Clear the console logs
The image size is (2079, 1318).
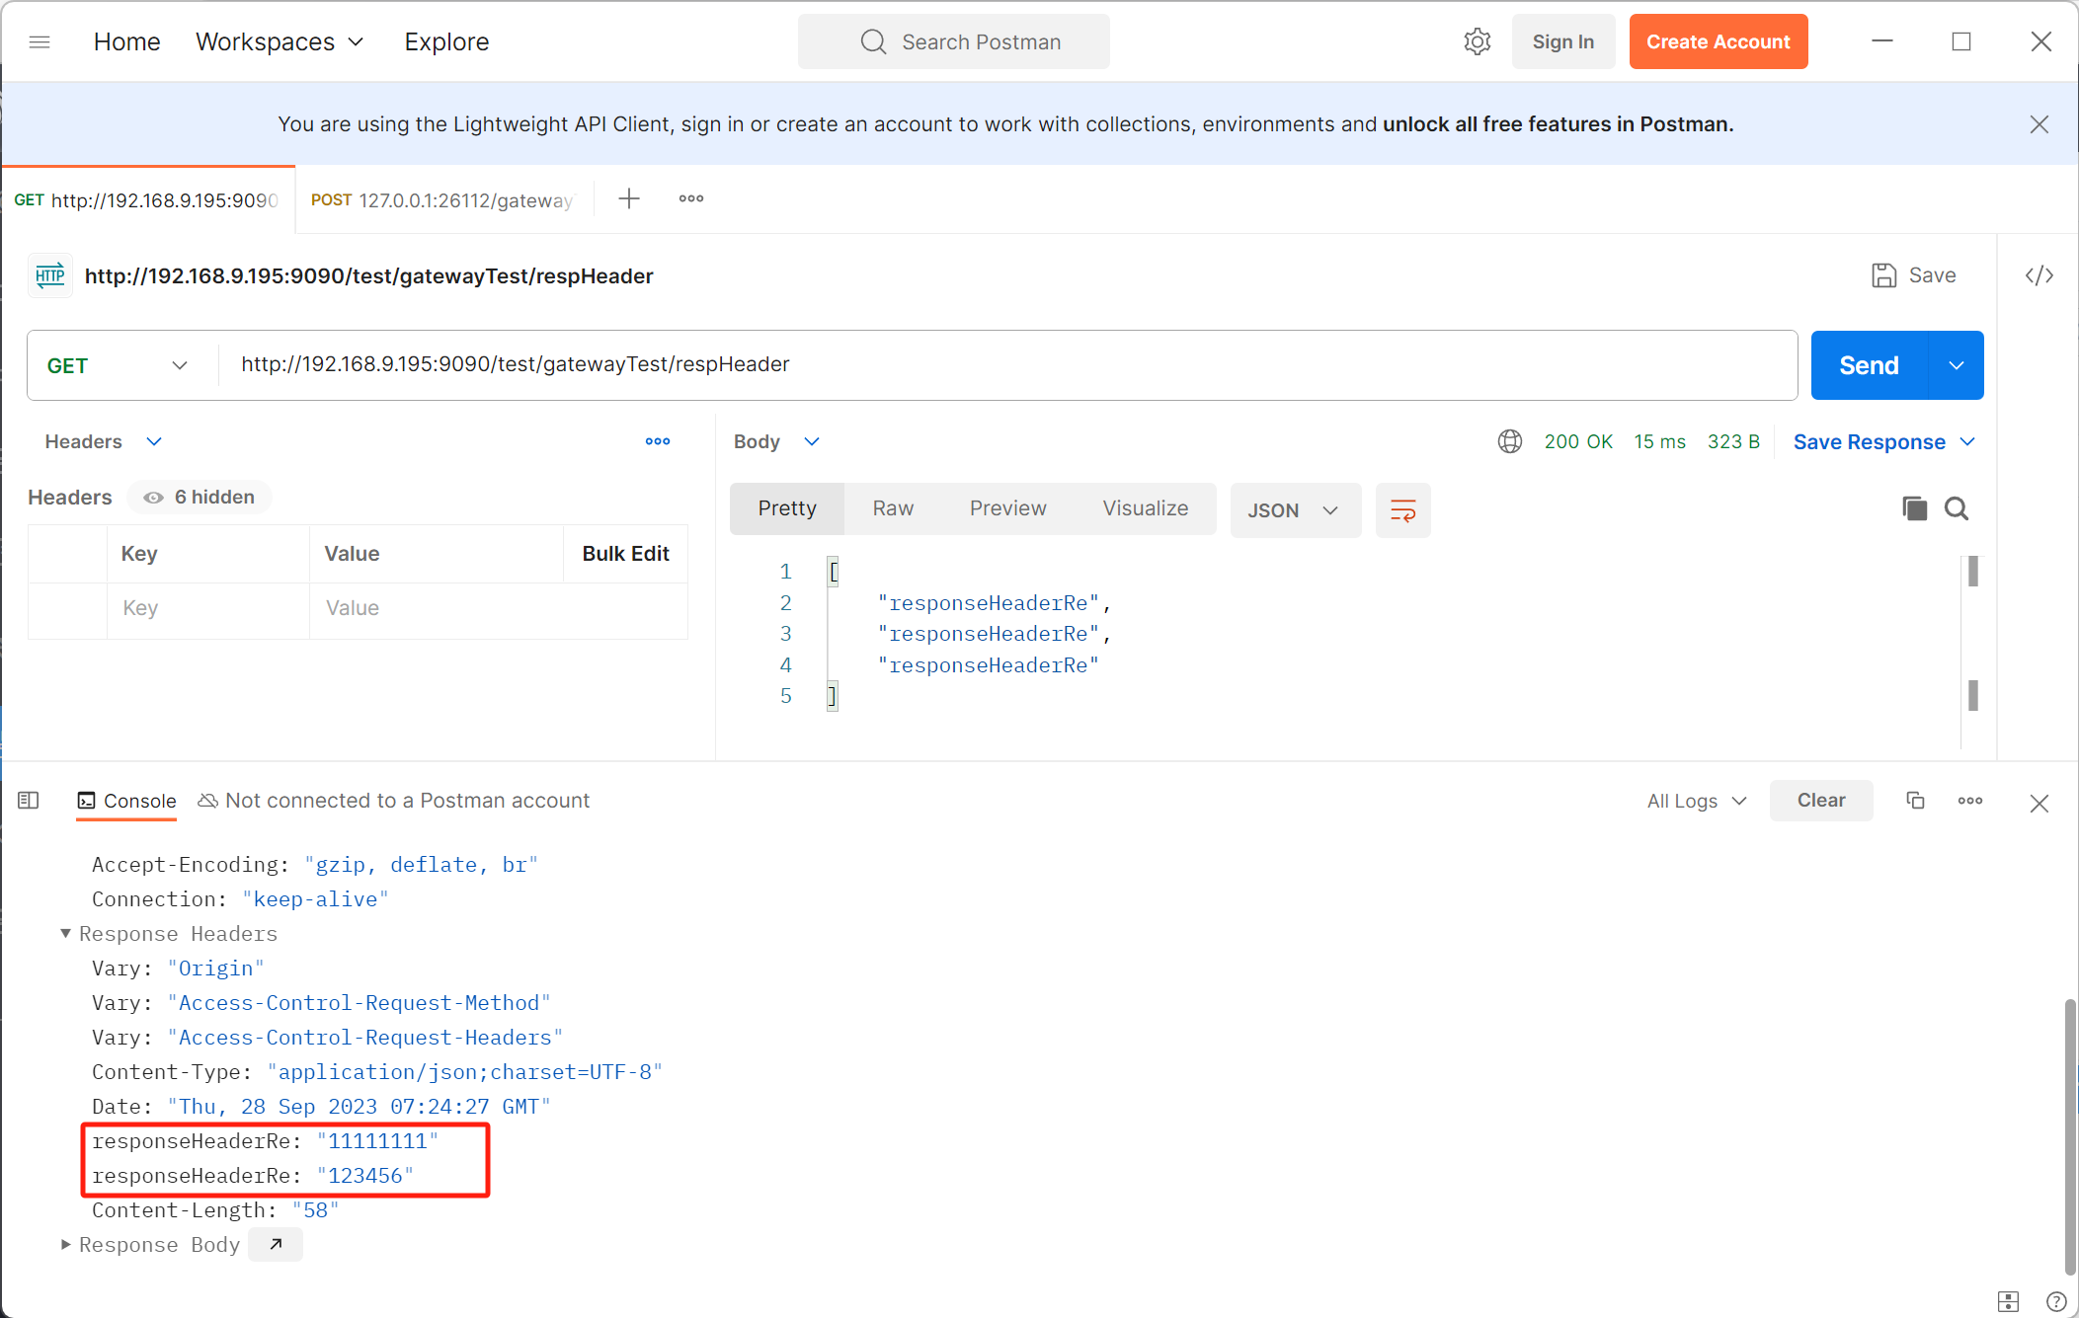tap(1820, 801)
